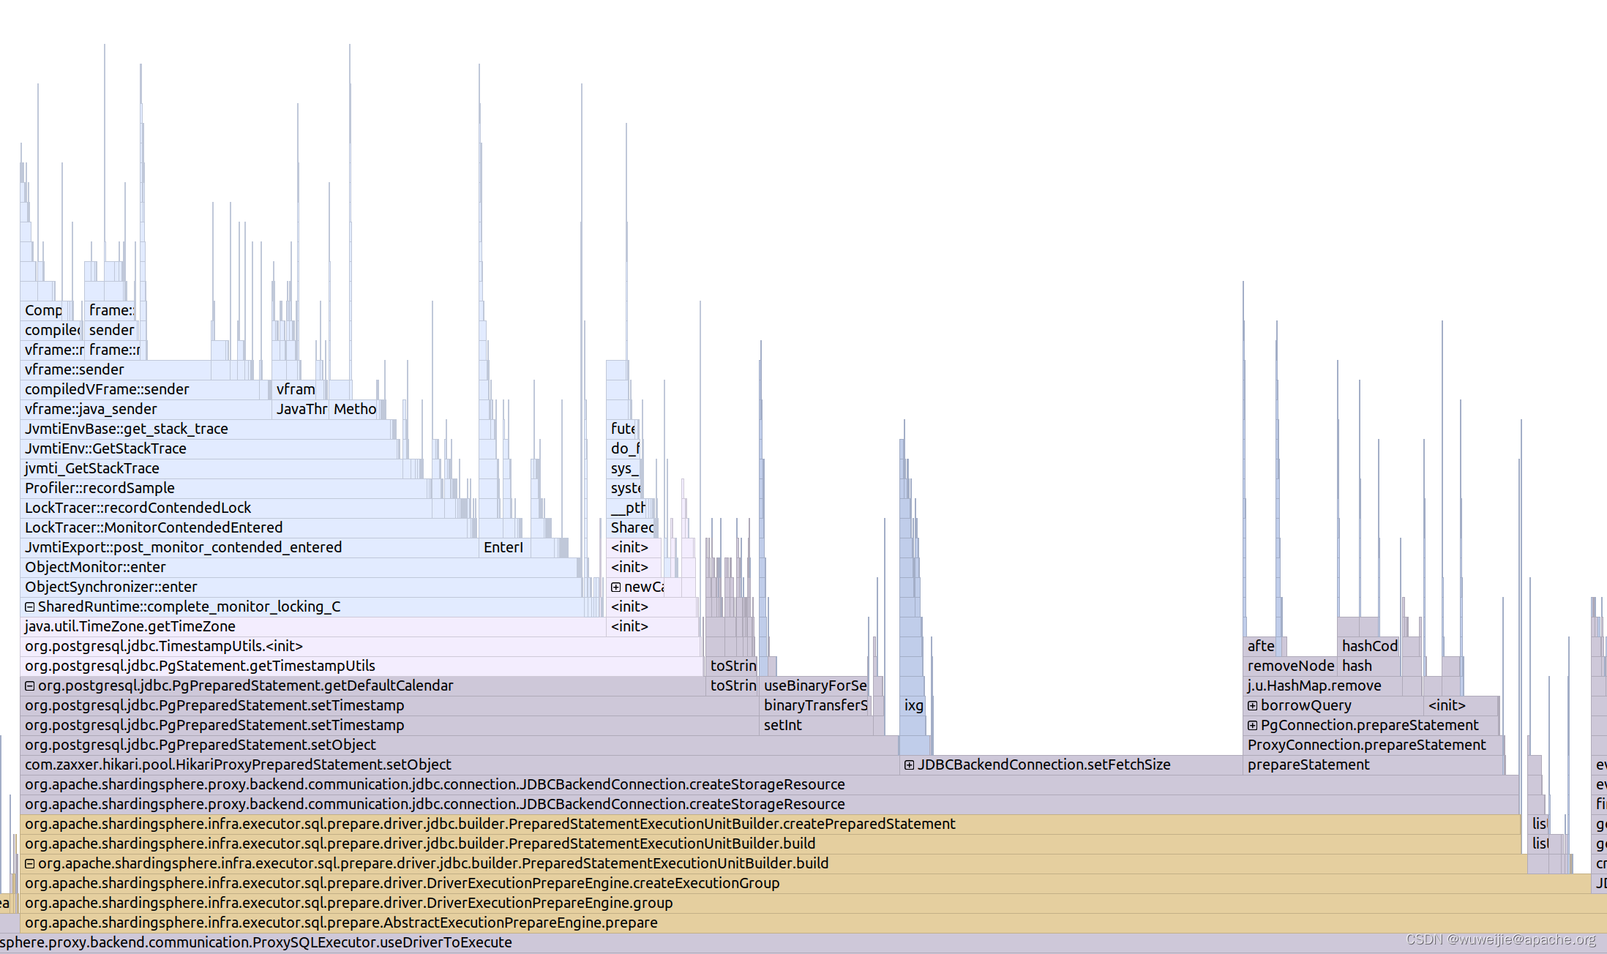Click PgPreparedStatement.setObject frame

460,745
